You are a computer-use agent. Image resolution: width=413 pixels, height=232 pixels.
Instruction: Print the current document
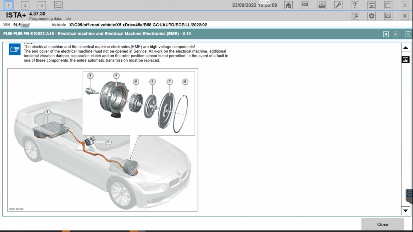pyautogui.click(x=322, y=5)
